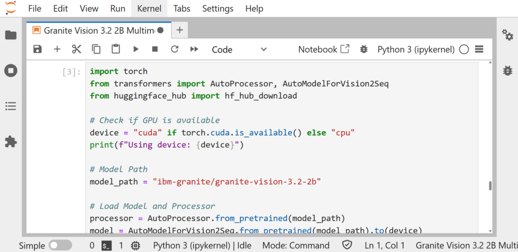Image resolution: width=518 pixels, height=252 pixels.
Task: Open the Property Inspector gears icon
Action: [x=507, y=35]
